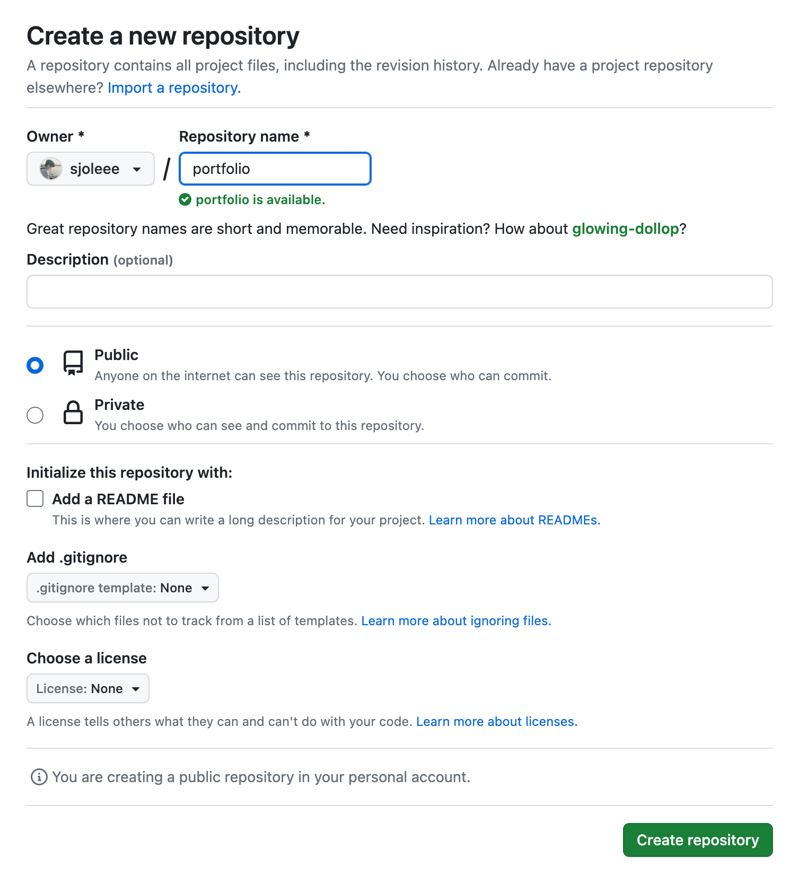Screen dimensions: 790x876
Task: Click the Import a repository link
Action: click(174, 87)
